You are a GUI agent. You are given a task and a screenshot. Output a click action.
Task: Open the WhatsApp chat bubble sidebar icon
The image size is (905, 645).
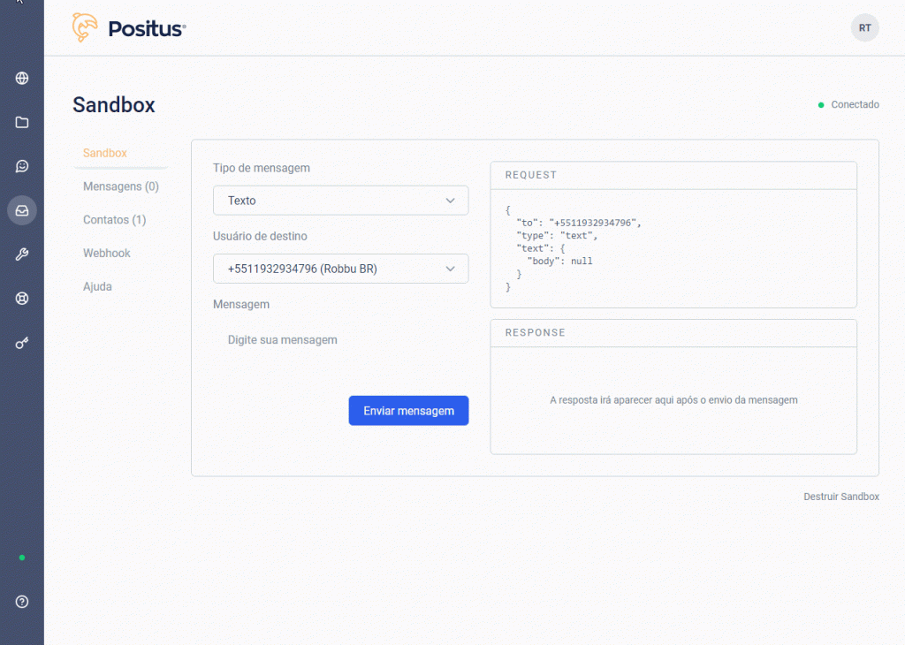(22, 166)
